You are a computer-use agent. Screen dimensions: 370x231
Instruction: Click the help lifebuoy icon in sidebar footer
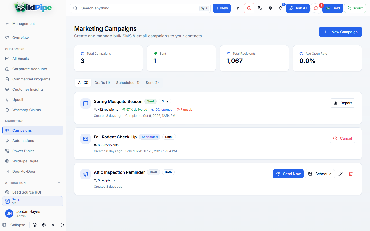pos(35,225)
